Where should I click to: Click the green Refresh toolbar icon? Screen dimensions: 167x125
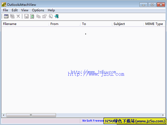pyautogui.click(x=32, y=16)
